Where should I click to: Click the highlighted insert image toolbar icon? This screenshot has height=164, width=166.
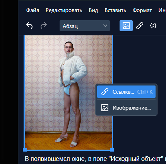(x=126, y=26)
